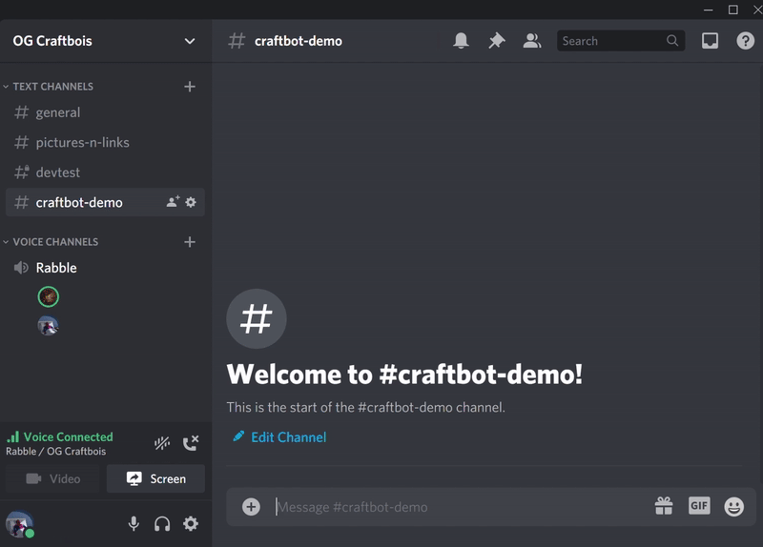This screenshot has width=763, height=547.
Task: Click the speaker icon next to Rabble
Action: tap(21, 268)
